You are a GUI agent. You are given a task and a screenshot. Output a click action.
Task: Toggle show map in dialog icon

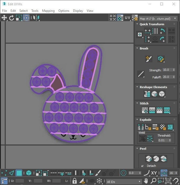120,18
